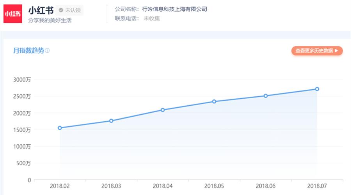This screenshot has height=195, width=351.
Task: Click the 500万 y-axis label
Action: pos(23,163)
